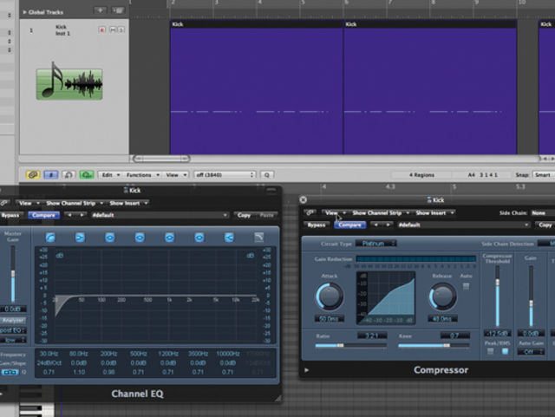Open the quantize off (3840) dropdown

[225, 175]
